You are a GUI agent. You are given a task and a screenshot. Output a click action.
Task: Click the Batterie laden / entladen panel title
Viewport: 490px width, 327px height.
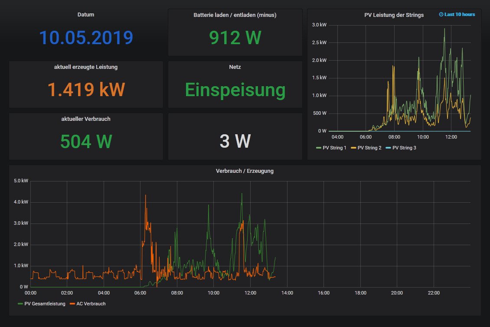pyautogui.click(x=235, y=15)
